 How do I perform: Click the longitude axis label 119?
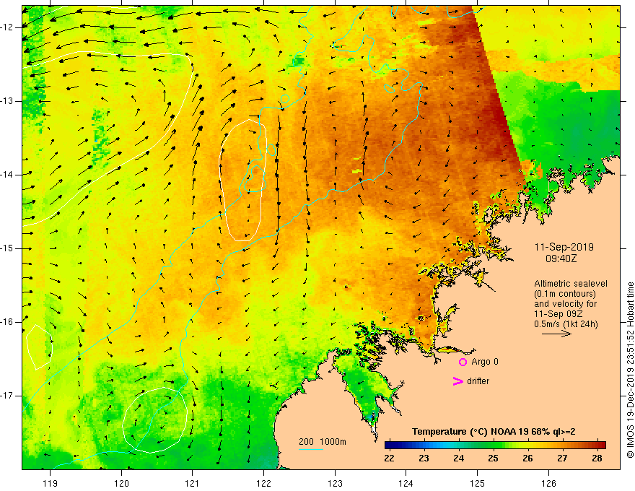click(x=51, y=483)
